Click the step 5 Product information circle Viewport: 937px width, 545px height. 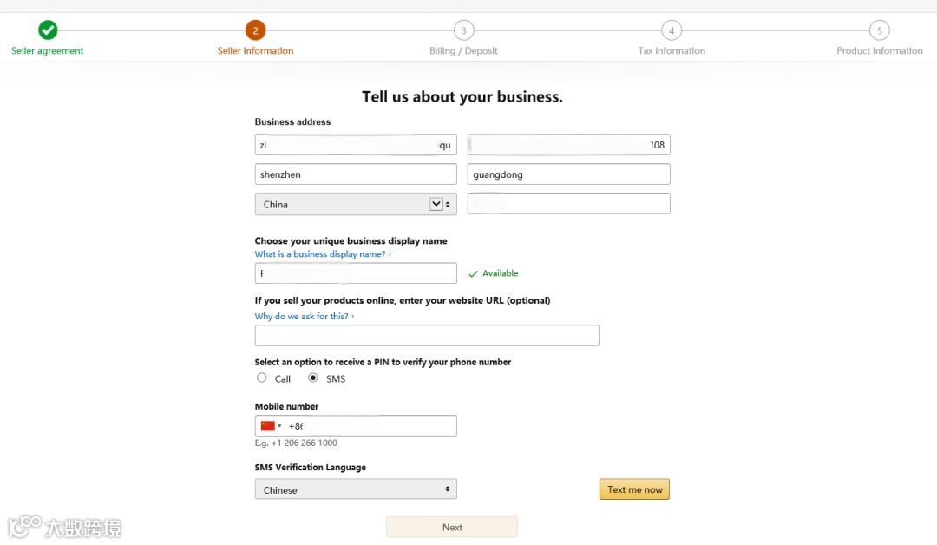[879, 30]
